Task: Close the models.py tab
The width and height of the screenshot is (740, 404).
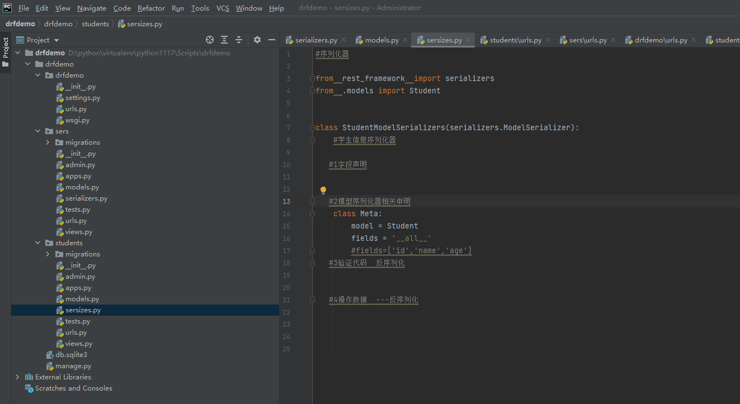Action: (x=405, y=40)
